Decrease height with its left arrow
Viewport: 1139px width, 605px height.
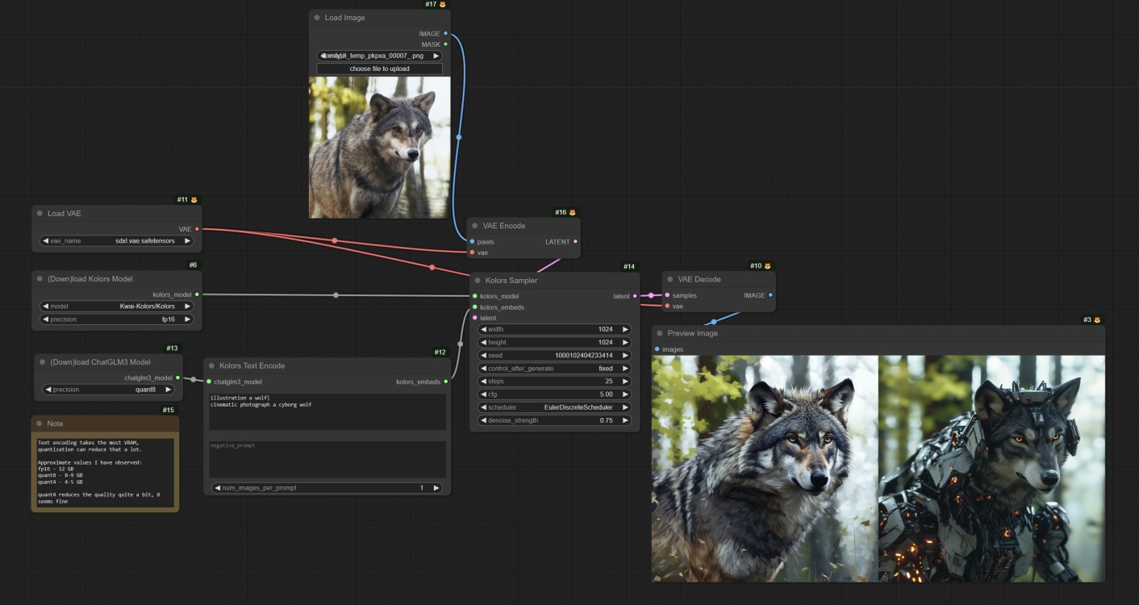pyautogui.click(x=484, y=342)
